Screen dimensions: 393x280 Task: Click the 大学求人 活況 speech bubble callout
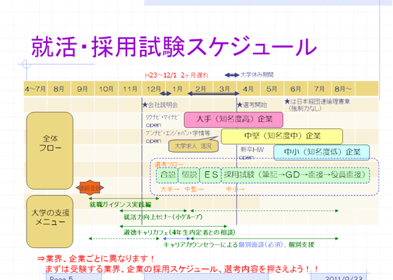pos(193,145)
